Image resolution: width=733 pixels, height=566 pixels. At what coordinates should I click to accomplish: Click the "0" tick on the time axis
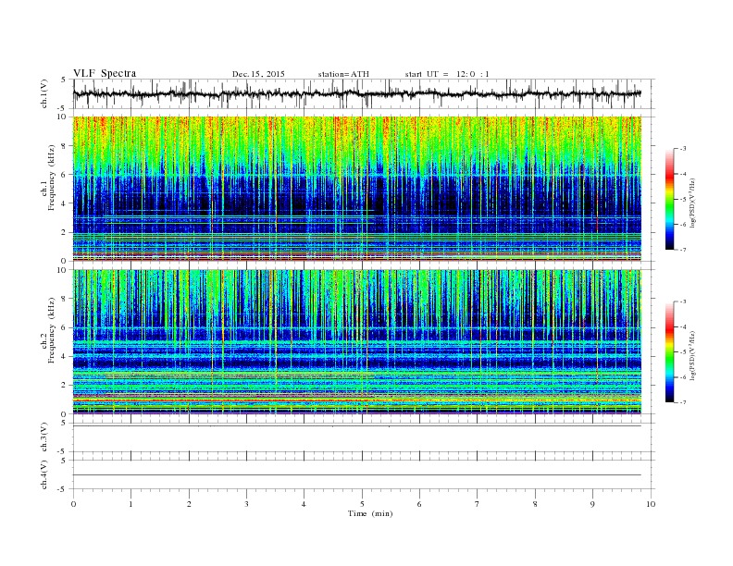pyautogui.click(x=73, y=504)
